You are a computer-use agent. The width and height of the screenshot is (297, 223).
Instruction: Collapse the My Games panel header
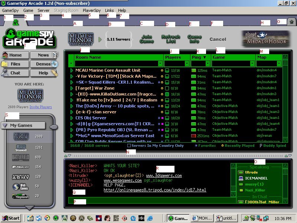point(23,126)
